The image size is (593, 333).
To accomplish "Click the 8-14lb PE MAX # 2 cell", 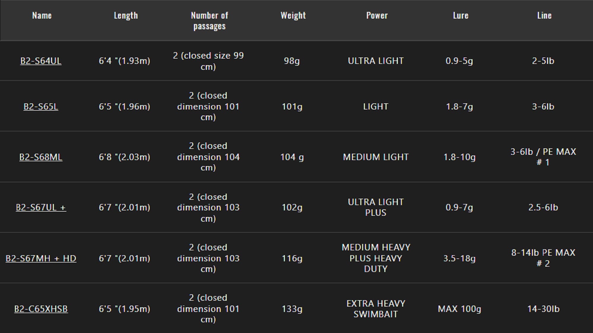I will pyautogui.click(x=543, y=258).
